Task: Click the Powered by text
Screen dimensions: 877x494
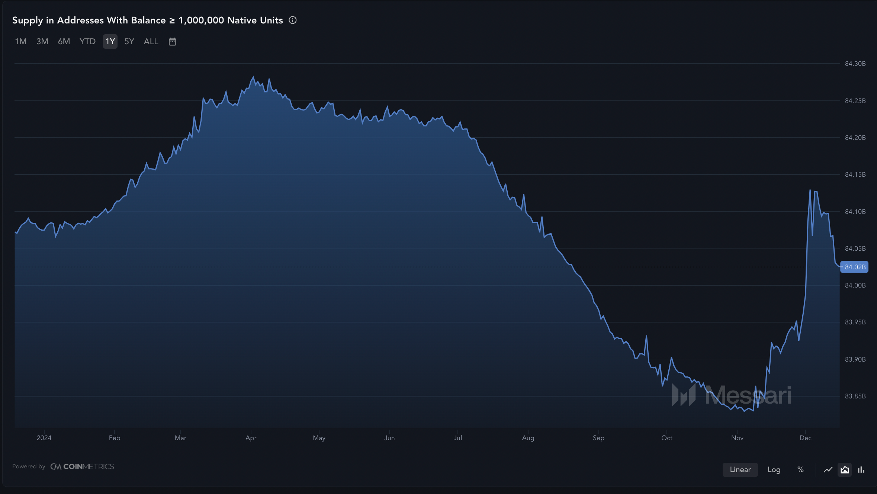Action: pyautogui.click(x=29, y=466)
